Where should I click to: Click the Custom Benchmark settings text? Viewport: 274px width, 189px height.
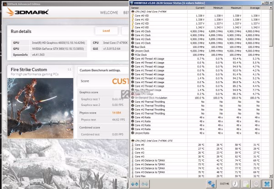(100, 70)
